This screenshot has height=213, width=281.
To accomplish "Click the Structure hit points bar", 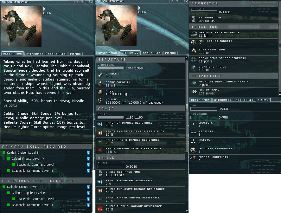I will (x=111, y=68).
